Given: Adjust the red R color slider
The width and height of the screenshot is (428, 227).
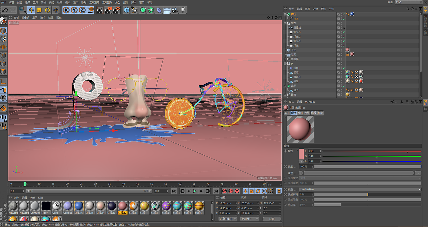Looking at the screenshot, I should pyautogui.click(x=371, y=151).
